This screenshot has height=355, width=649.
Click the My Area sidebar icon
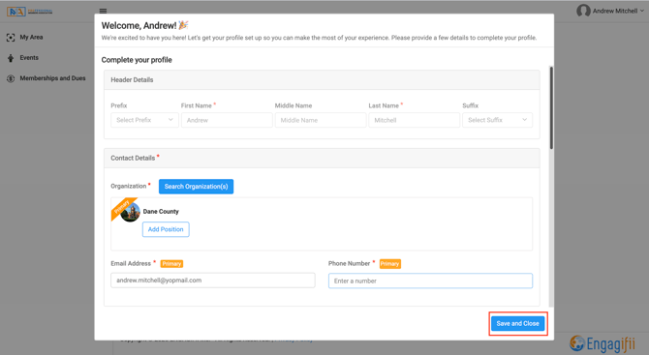(11, 38)
